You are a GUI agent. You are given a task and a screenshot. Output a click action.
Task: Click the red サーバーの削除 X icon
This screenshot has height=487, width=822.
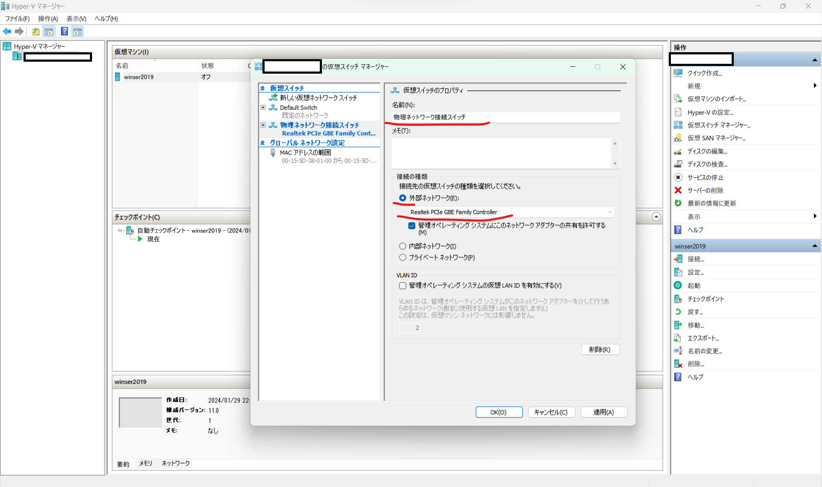click(678, 190)
